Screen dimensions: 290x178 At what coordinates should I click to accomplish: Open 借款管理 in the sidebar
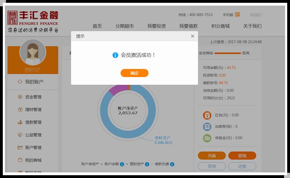pyautogui.click(x=33, y=122)
